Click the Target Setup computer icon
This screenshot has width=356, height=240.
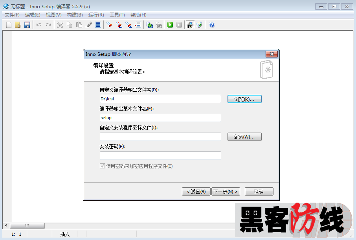coord(190,25)
